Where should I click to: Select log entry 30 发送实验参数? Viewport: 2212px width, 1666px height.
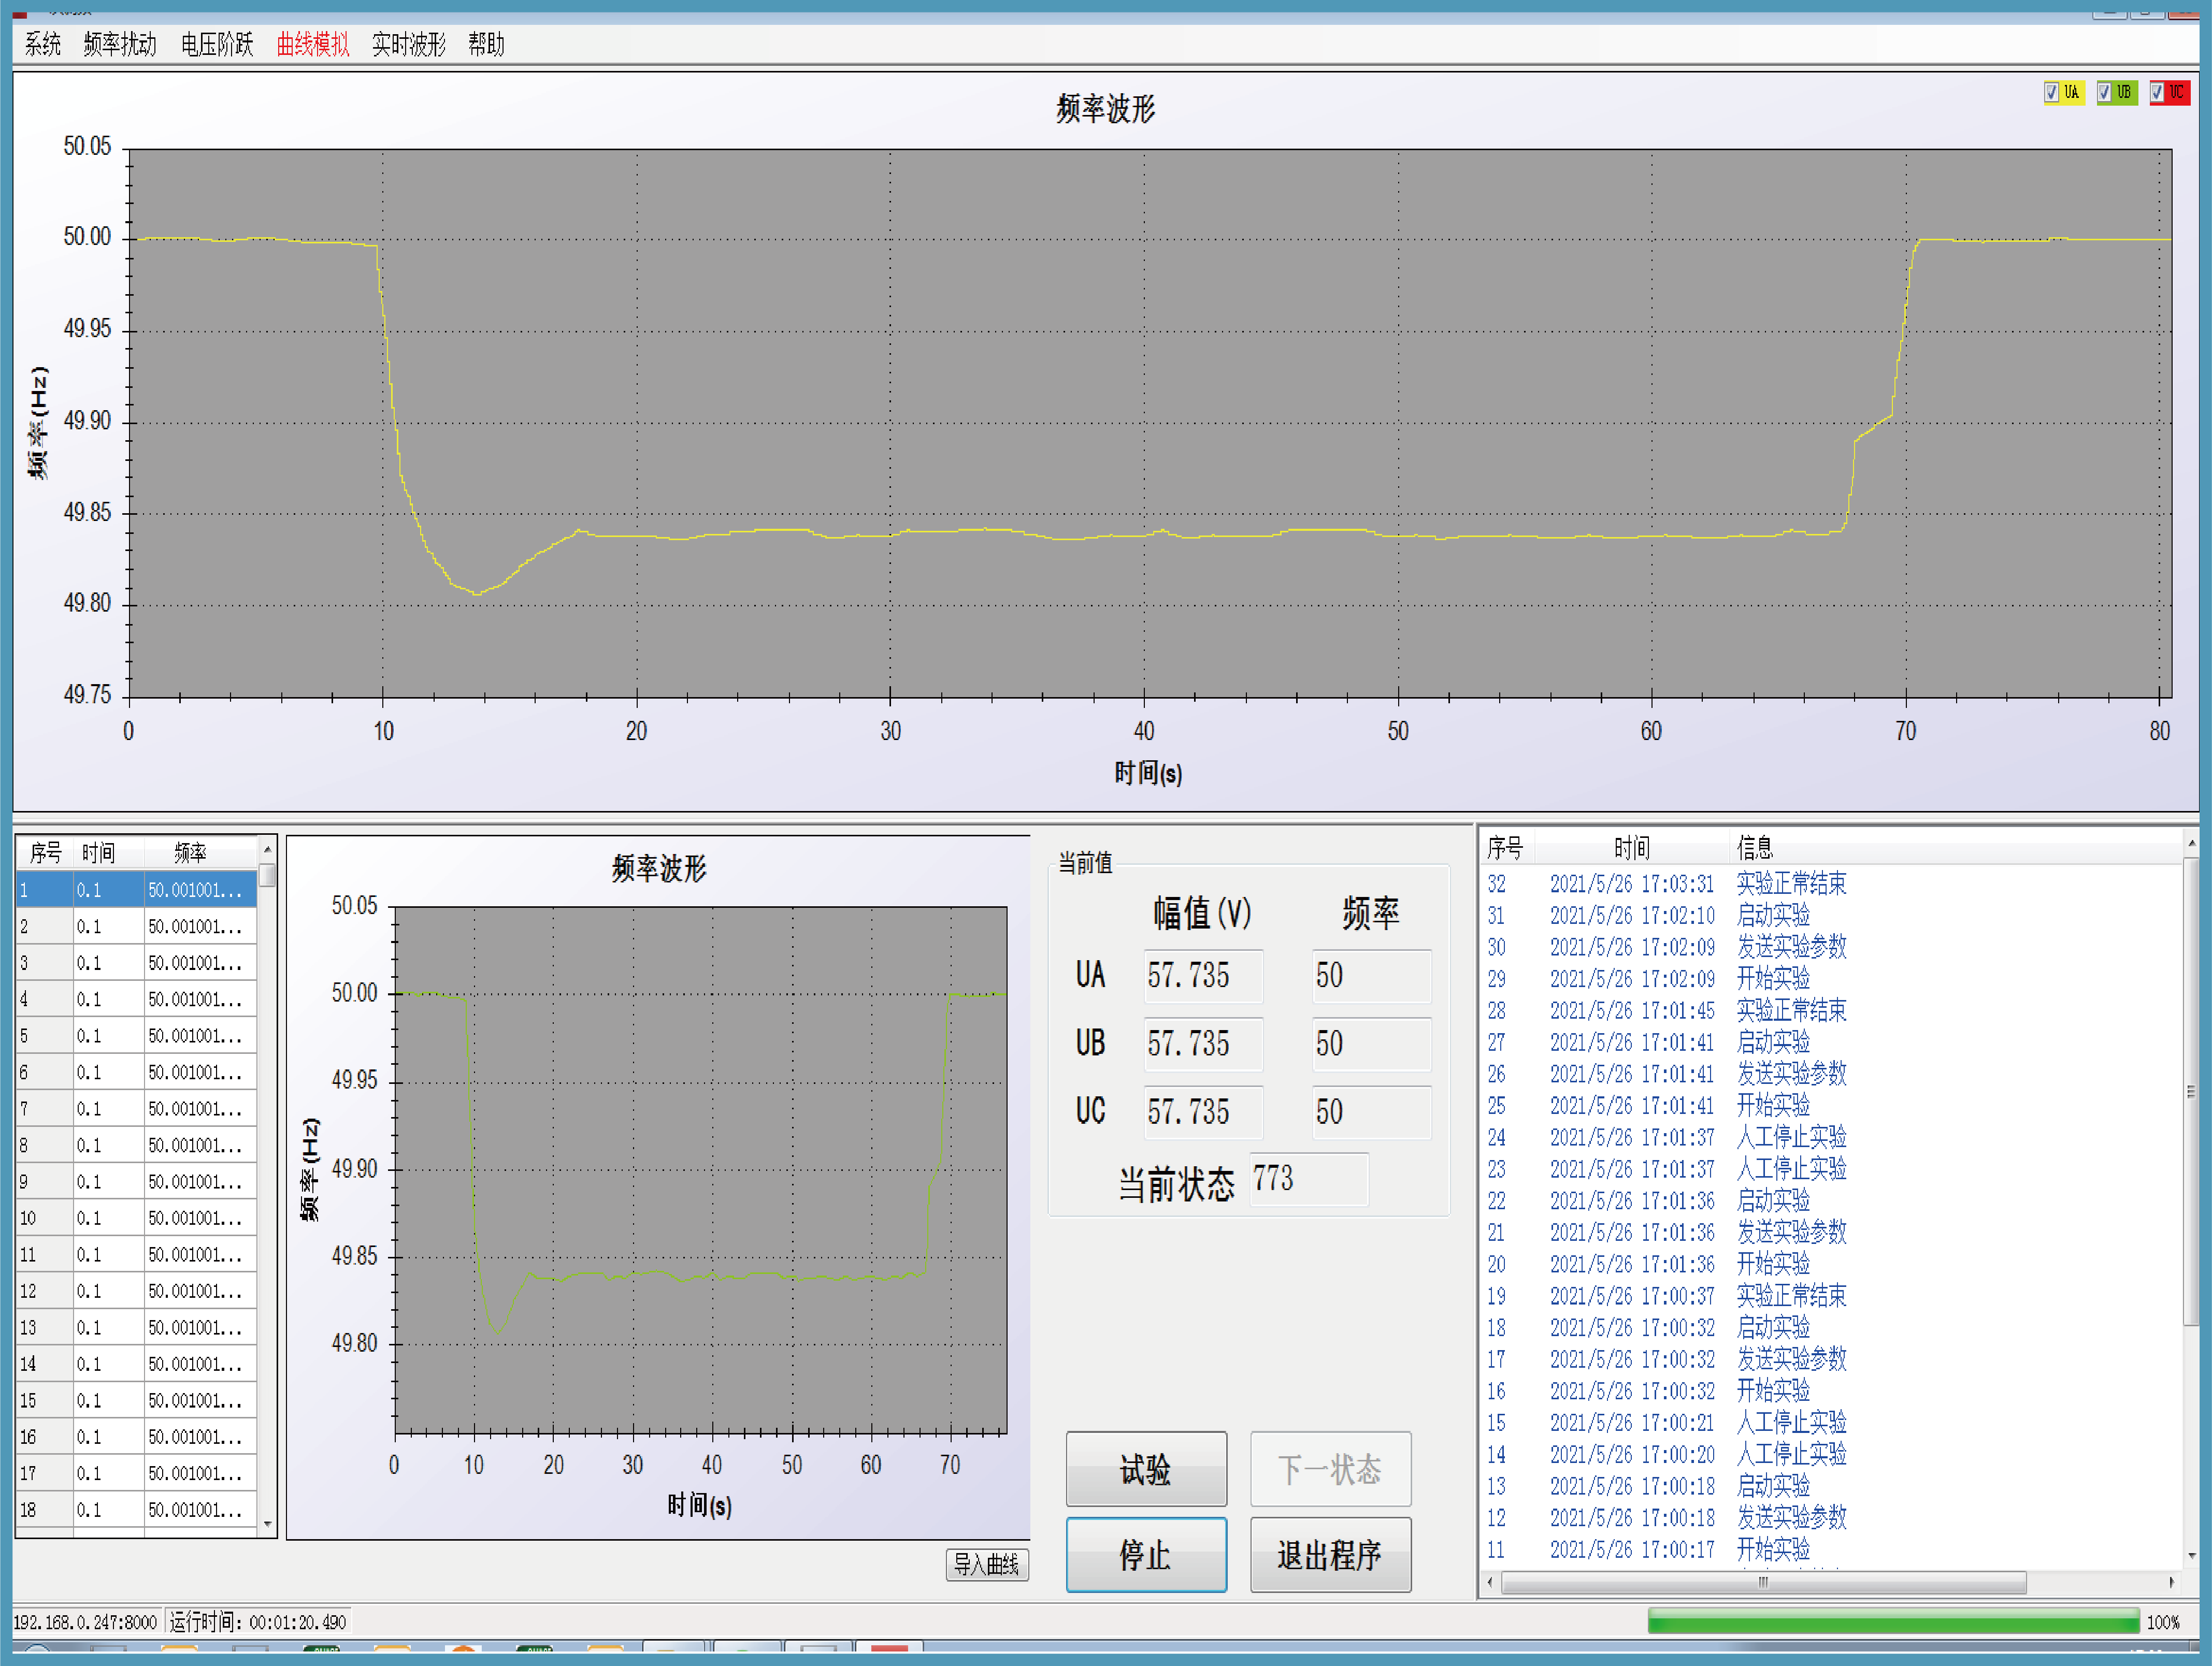click(x=1830, y=947)
